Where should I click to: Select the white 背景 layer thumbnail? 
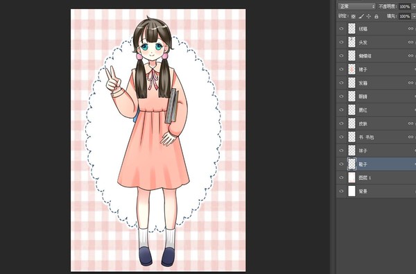tap(352, 191)
